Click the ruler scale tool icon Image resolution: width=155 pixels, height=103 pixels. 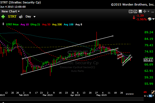tap(153, 92)
